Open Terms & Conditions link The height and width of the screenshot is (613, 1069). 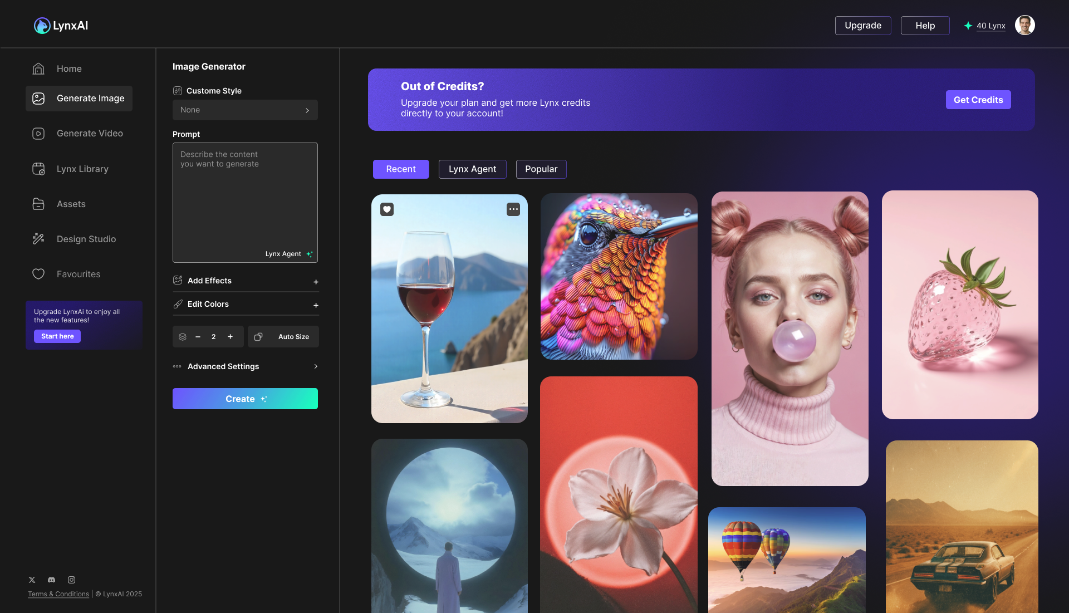[x=58, y=594]
